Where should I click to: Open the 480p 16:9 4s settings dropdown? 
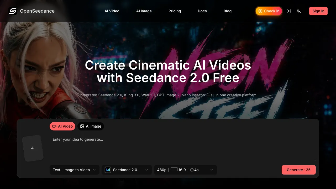pos(186,170)
